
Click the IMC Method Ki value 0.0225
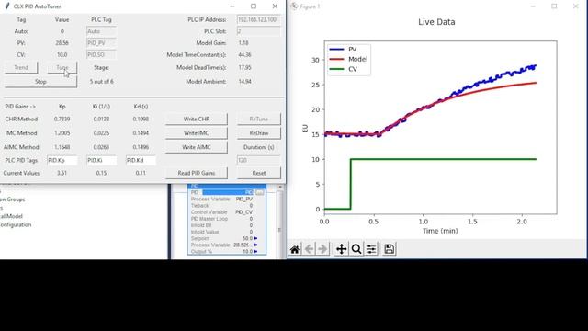pos(101,133)
